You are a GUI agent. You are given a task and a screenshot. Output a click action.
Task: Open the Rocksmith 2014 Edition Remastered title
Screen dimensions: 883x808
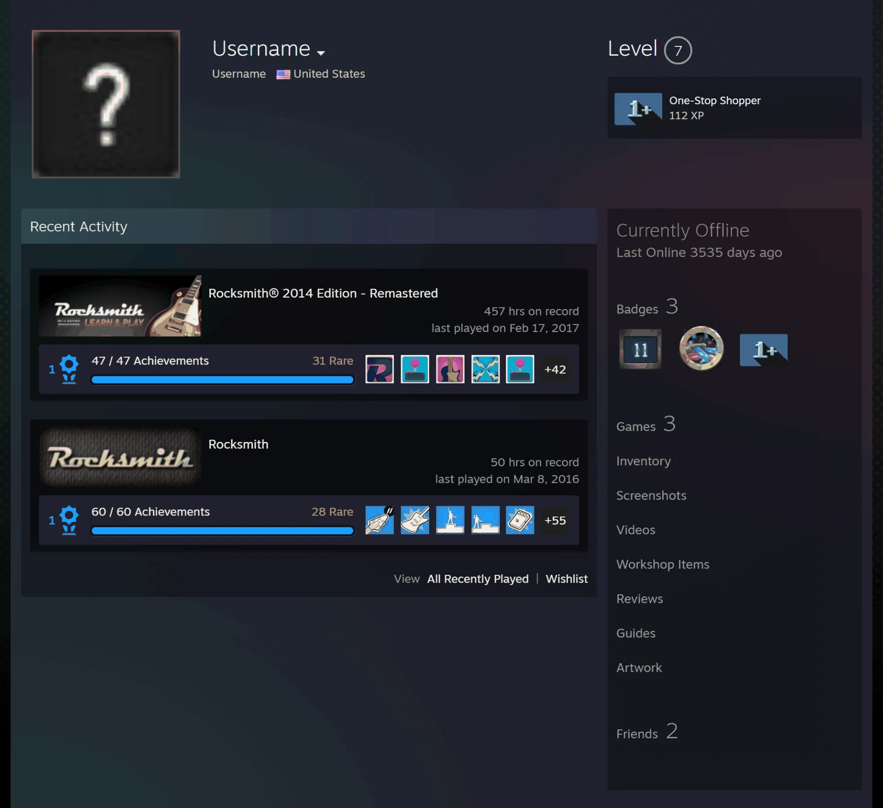pyautogui.click(x=323, y=293)
